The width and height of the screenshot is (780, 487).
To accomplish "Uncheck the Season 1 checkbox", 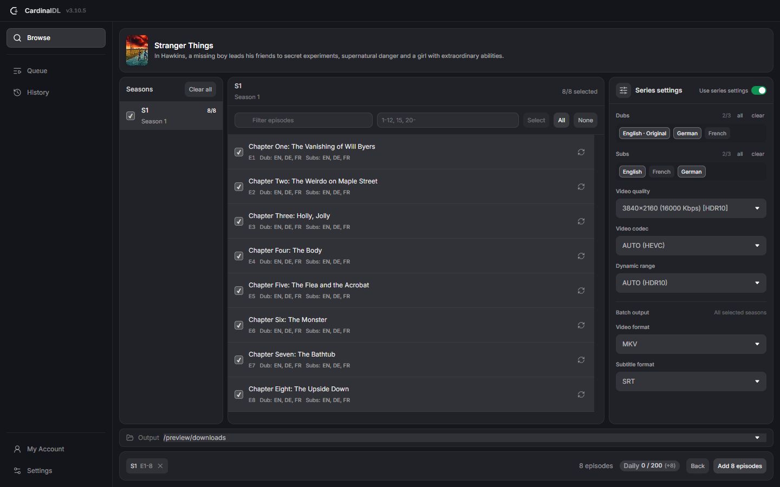I will (x=131, y=116).
